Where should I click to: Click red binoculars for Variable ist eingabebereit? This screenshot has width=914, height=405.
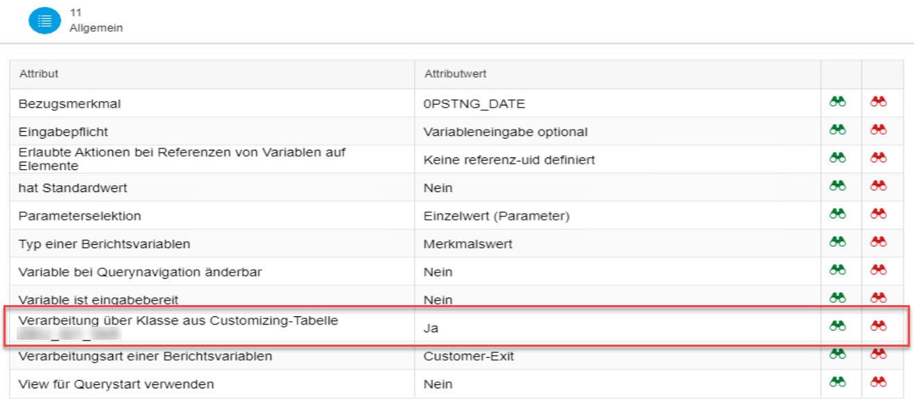(879, 299)
